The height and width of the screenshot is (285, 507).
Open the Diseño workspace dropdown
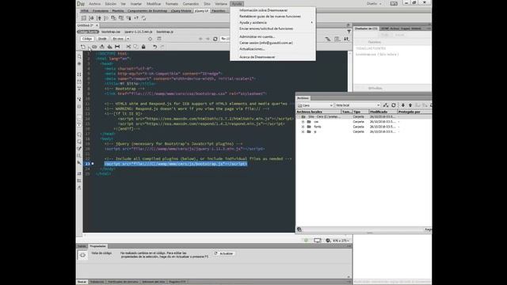pos(374,4)
